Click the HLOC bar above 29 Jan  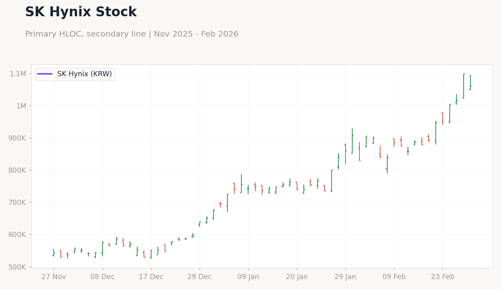click(x=346, y=154)
